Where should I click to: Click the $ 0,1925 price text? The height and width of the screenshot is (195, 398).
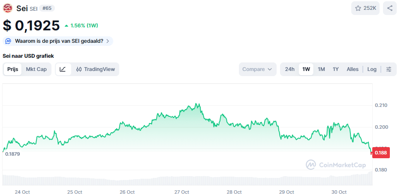pyautogui.click(x=31, y=26)
